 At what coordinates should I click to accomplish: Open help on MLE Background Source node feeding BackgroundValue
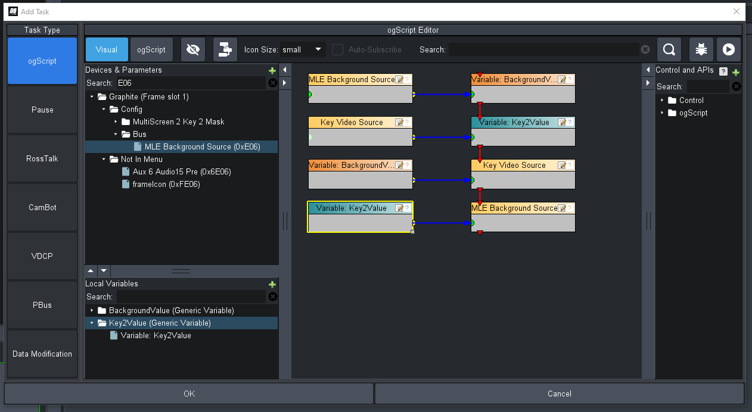[x=407, y=80]
